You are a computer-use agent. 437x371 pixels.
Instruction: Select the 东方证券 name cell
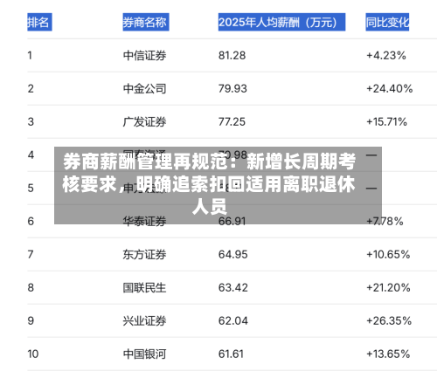144,254
